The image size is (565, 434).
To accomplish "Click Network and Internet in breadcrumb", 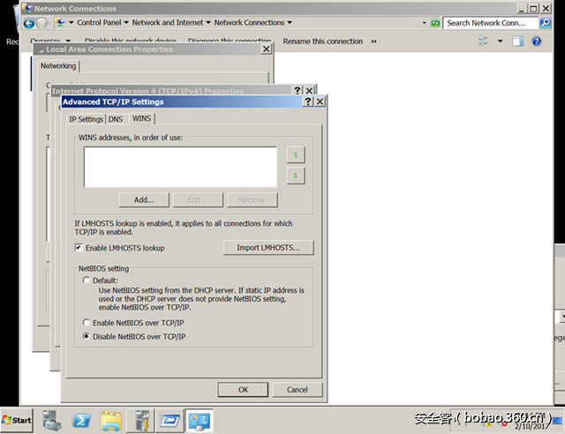I will point(168,23).
